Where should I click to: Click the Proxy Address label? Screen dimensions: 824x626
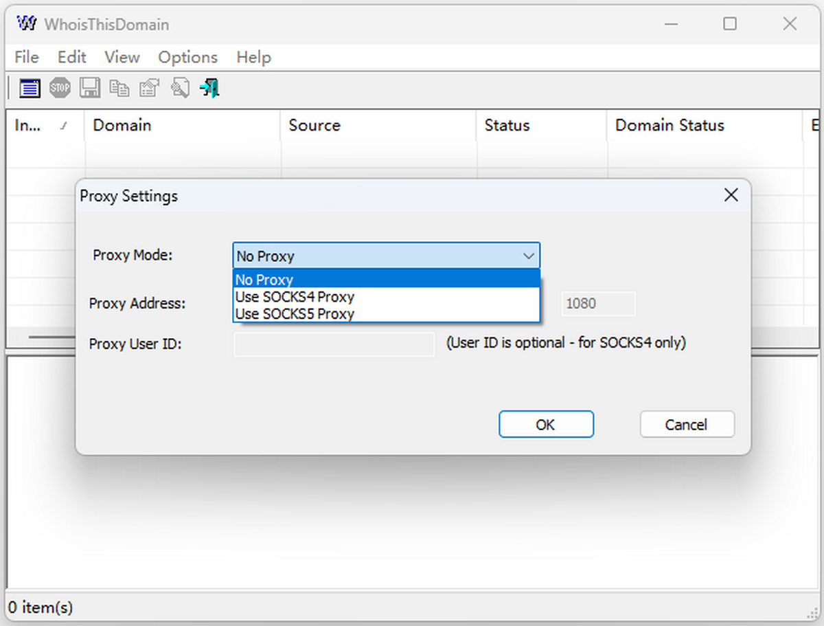click(137, 303)
